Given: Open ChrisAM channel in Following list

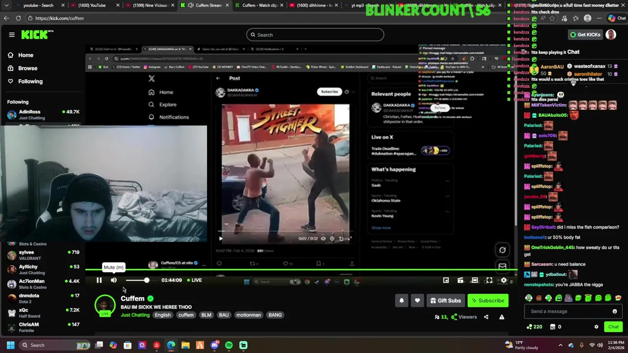Looking at the screenshot, I should coord(43,327).
